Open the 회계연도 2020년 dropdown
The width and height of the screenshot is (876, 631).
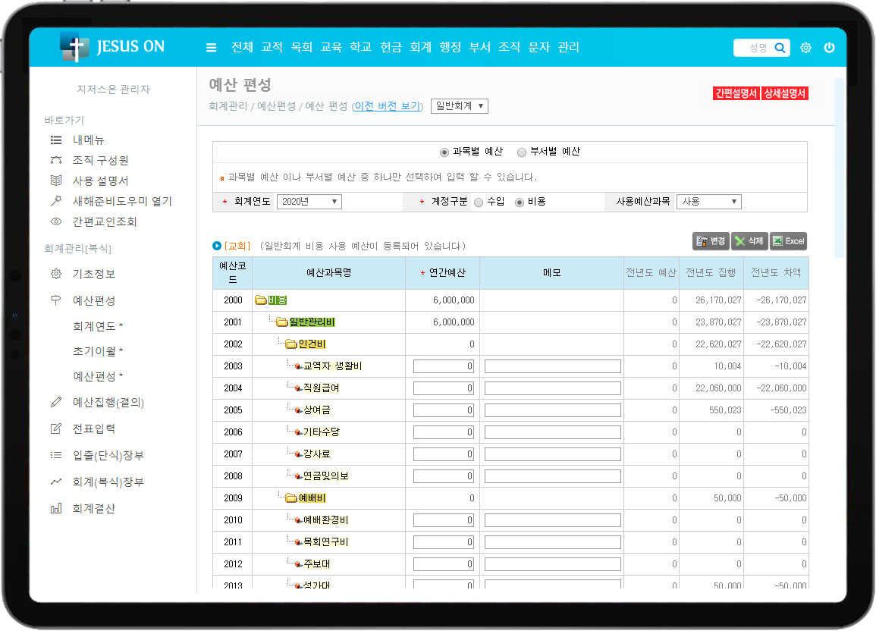(x=309, y=202)
